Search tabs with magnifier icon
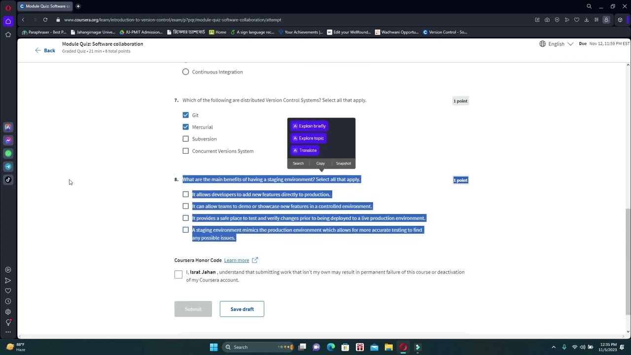Image resolution: width=631 pixels, height=355 pixels. point(589,6)
